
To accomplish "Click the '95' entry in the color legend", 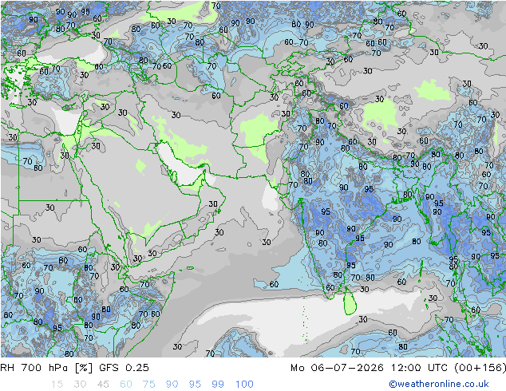I will tap(195, 385).
